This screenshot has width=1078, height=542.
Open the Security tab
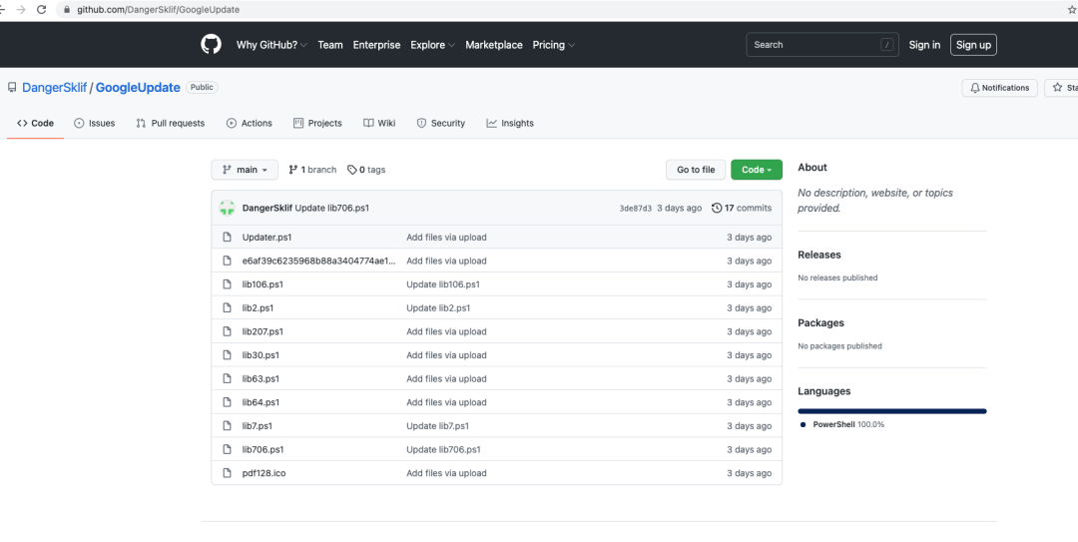441,123
